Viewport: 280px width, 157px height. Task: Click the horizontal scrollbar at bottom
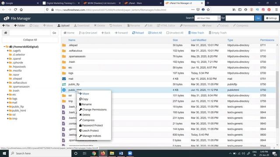pyautogui.click(x=185, y=148)
